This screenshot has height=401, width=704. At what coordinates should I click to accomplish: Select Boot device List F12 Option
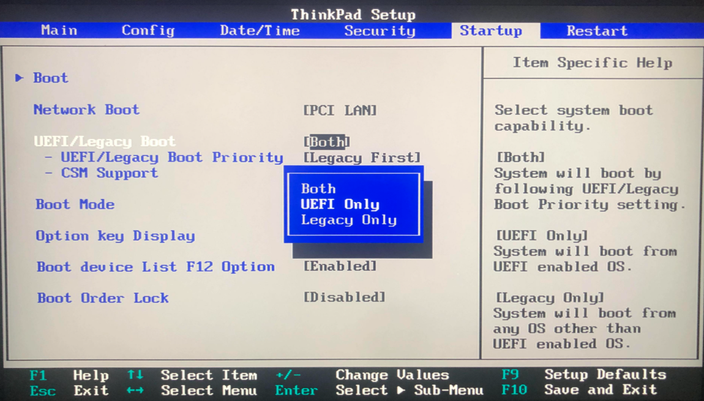coord(155,267)
